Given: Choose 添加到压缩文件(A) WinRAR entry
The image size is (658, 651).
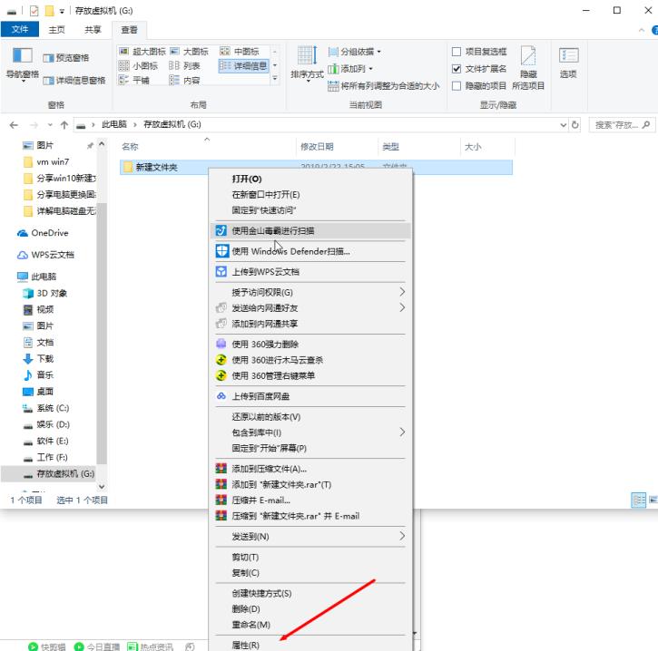Looking at the screenshot, I should pyautogui.click(x=310, y=469).
